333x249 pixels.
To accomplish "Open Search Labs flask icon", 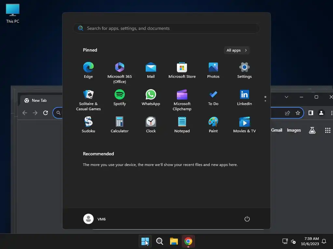I will click(312, 130).
